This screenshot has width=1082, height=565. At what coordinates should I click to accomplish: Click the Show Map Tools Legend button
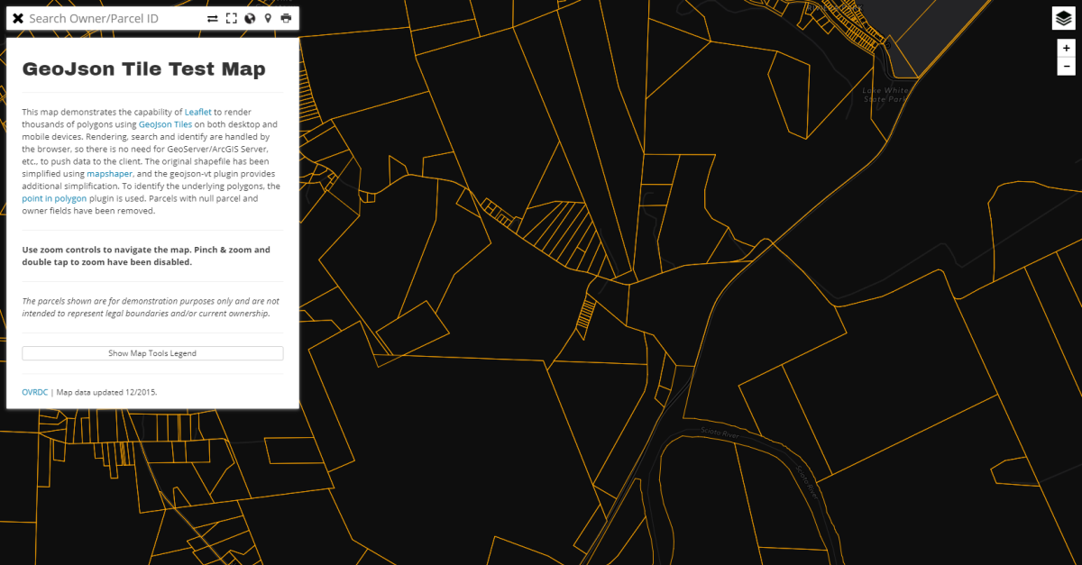pyautogui.click(x=152, y=353)
